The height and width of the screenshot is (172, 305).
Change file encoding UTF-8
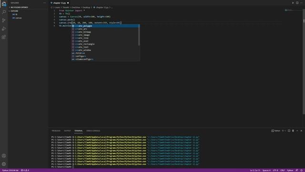275,171
